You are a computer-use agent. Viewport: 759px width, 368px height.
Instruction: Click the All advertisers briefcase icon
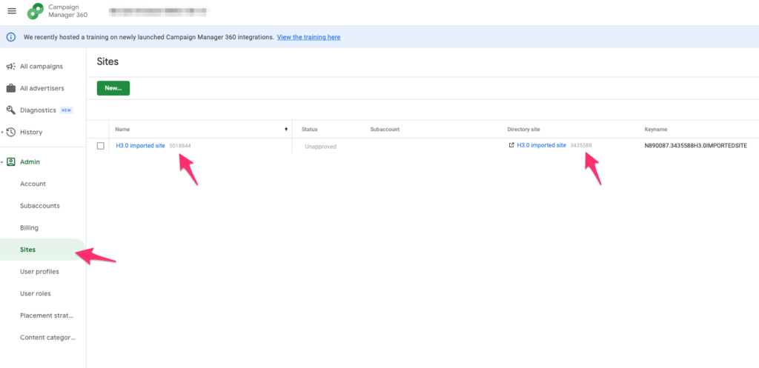11,88
